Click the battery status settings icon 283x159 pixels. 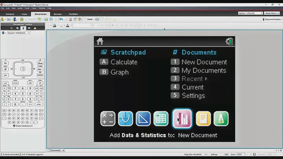[x=229, y=41]
